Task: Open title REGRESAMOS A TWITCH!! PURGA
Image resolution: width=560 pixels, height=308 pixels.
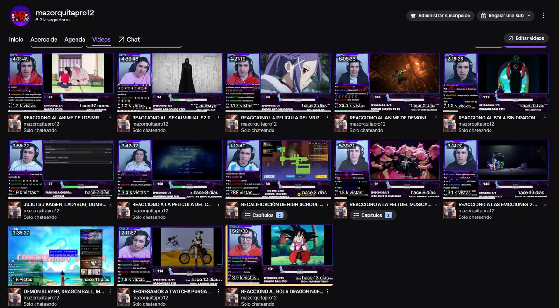Action: 172,291
